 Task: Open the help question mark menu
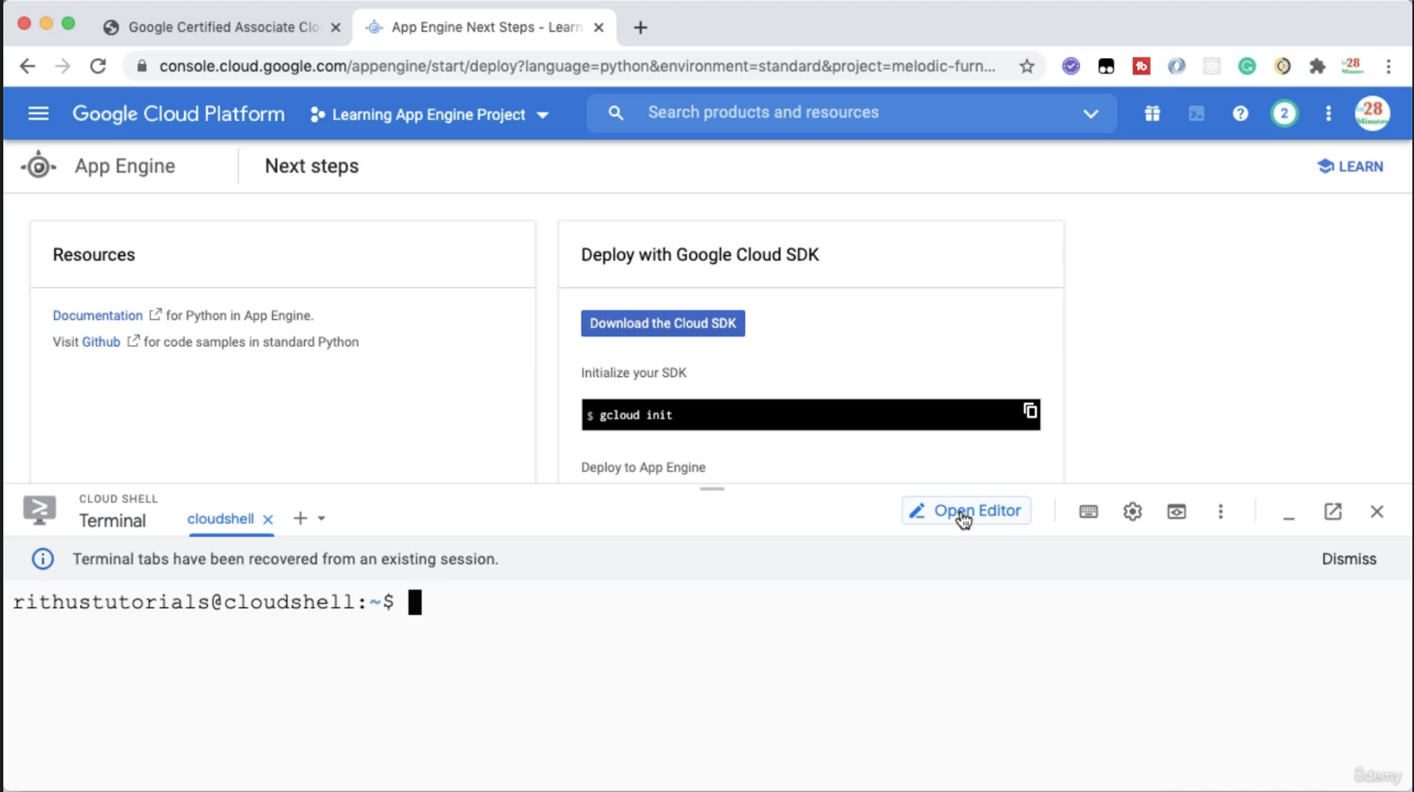(1240, 113)
